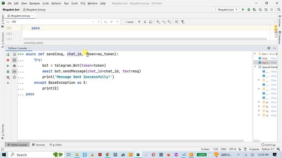The image size is (282, 158).
Task: Toggle Regex option in search bar
Action: (x=117, y=22)
